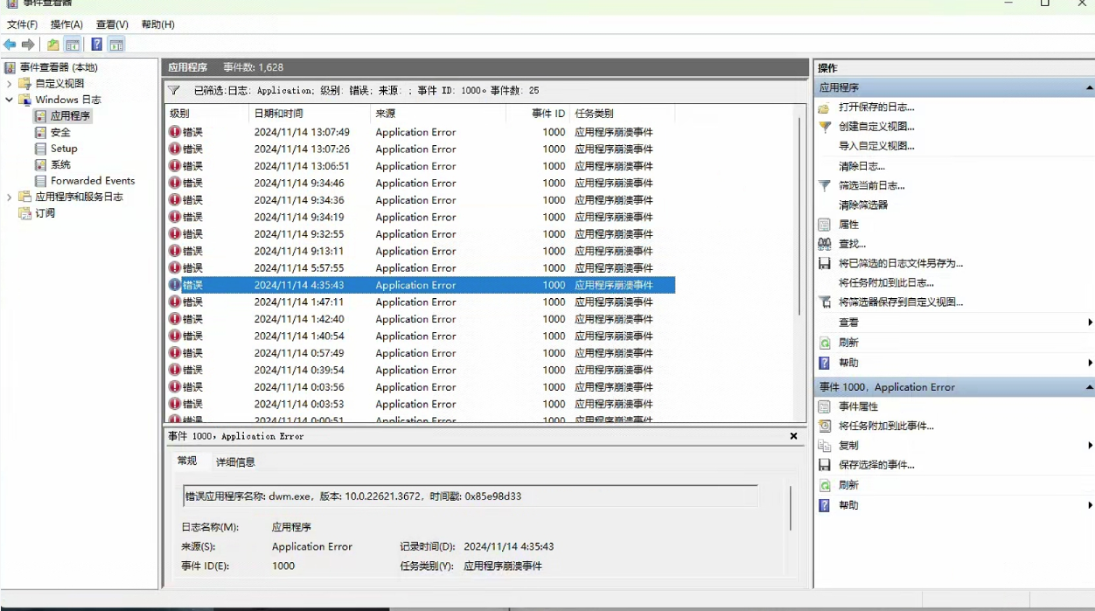Click the error icon on the 13:07:49 row
This screenshot has height=611, width=1095.
(x=174, y=132)
